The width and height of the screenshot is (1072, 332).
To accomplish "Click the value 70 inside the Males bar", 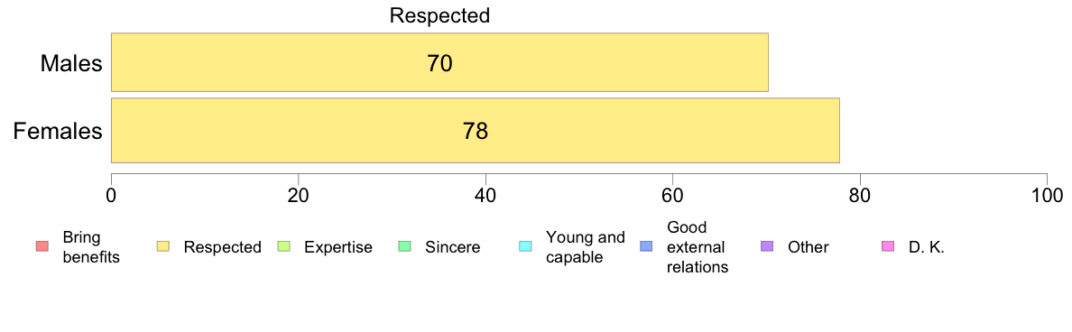I will point(439,63).
